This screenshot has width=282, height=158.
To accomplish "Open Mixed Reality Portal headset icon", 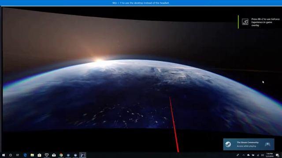I will tap(47, 155).
